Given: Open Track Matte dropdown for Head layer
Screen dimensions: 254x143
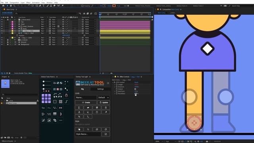Looking at the screenshot, I should click(x=54, y=24).
